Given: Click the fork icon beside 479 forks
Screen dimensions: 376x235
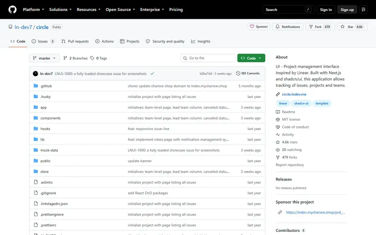Looking at the screenshot, I should [x=278, y=157].
